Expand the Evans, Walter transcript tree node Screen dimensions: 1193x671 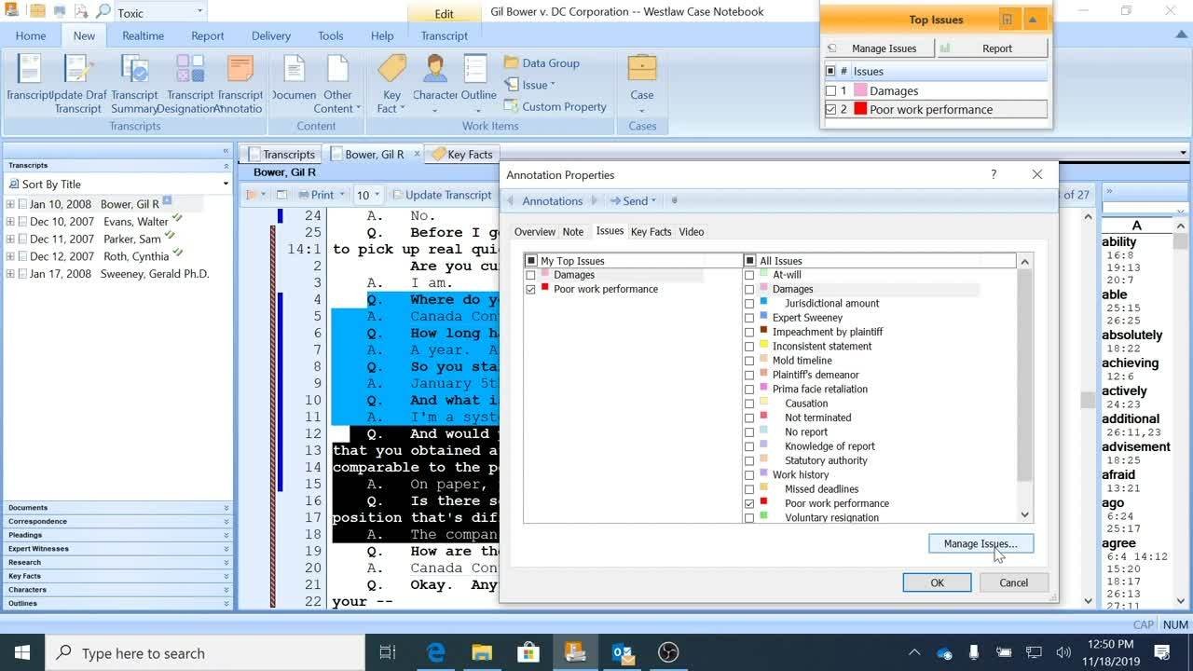coord(10,222)
